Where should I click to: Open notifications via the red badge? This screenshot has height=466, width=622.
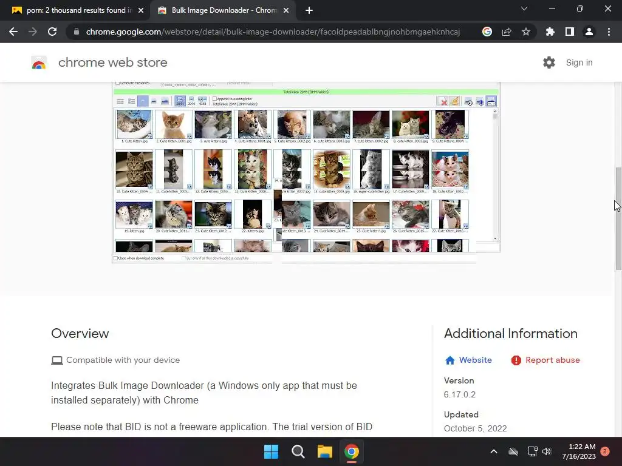(x=605, y=451)
